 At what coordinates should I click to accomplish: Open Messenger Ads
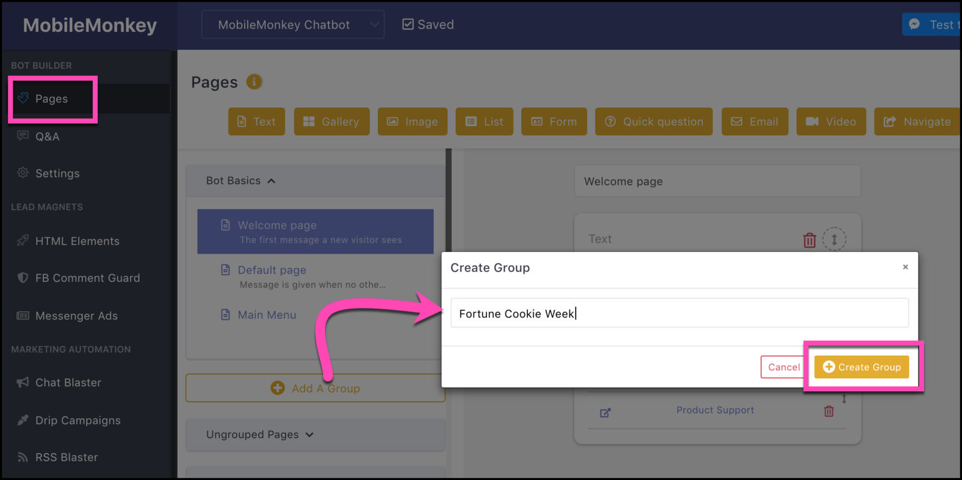(x=68, y=316)
